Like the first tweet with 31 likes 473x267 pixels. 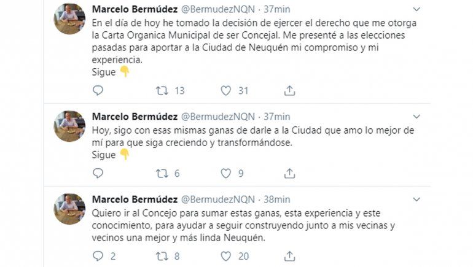click(x=226, y=91)
